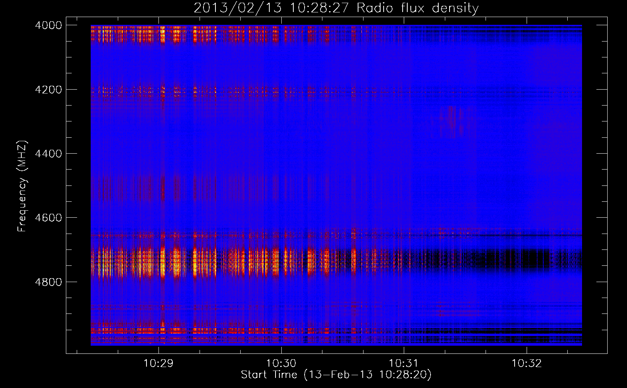
Task: Click the '10:31' time axis label
Action: [403, 364]
